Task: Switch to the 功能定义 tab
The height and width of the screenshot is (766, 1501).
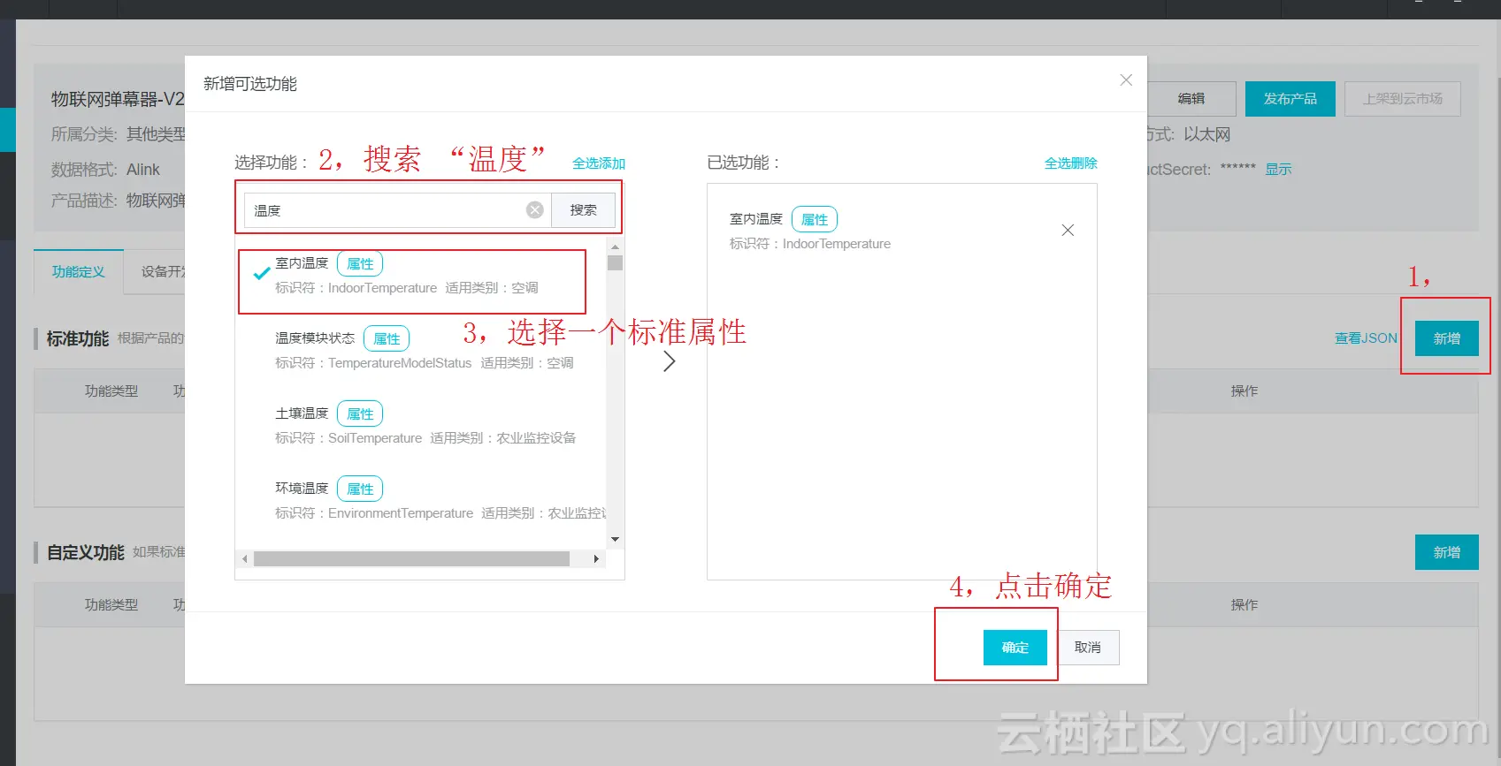Action: [x=79, y=272]
